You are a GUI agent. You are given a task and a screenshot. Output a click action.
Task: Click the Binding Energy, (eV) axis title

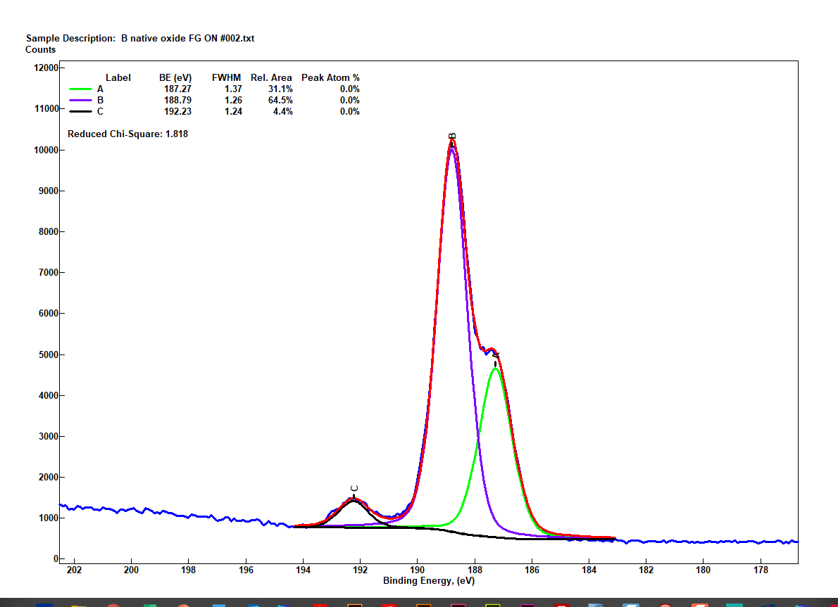tap(430, 581)
